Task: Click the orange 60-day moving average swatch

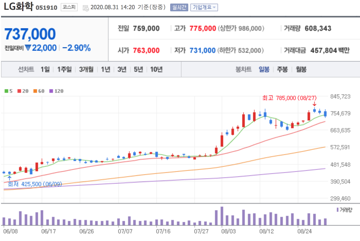Action: click(35, 91)
